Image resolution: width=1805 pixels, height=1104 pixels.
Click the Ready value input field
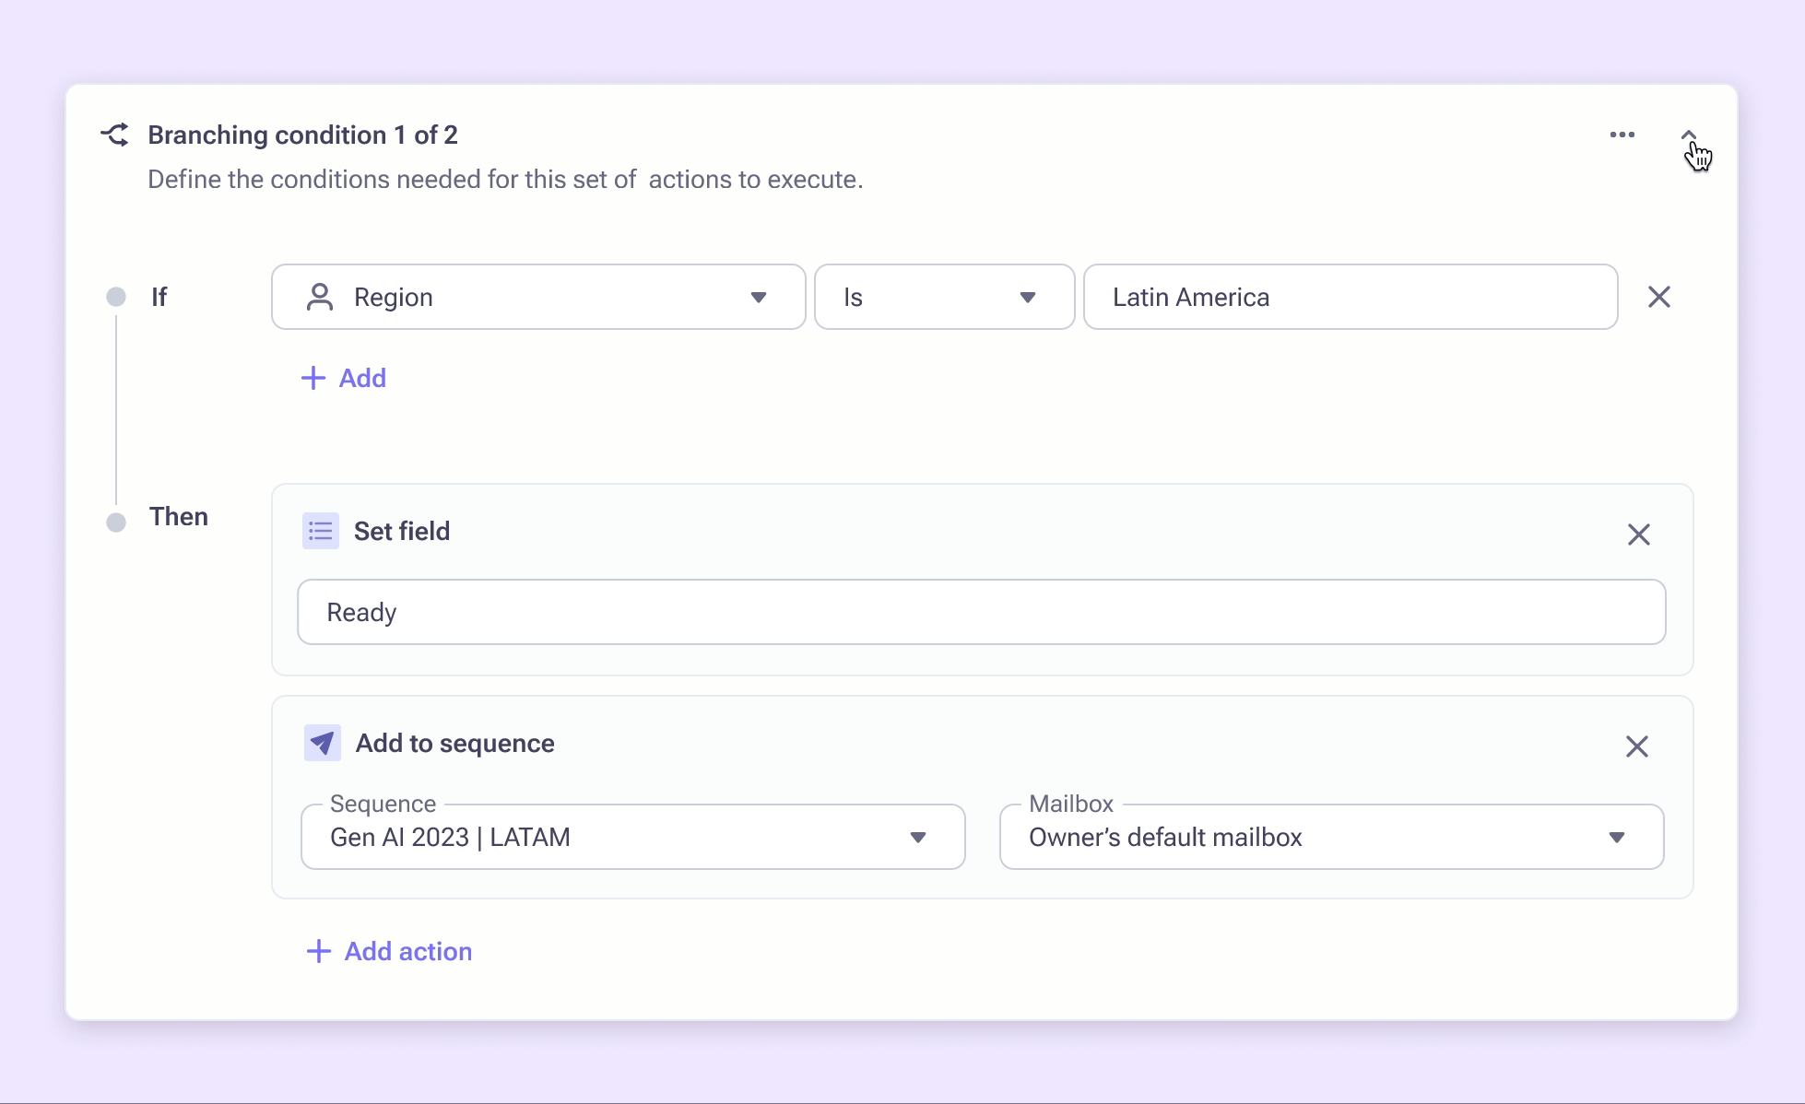(981, 612)
